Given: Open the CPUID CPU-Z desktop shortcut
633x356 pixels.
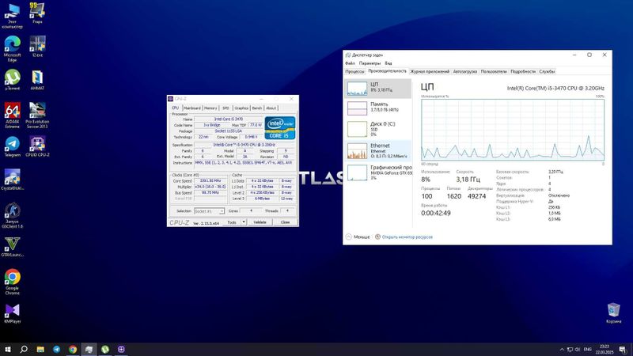Looking at the screenshot, I should click(37, 146).
